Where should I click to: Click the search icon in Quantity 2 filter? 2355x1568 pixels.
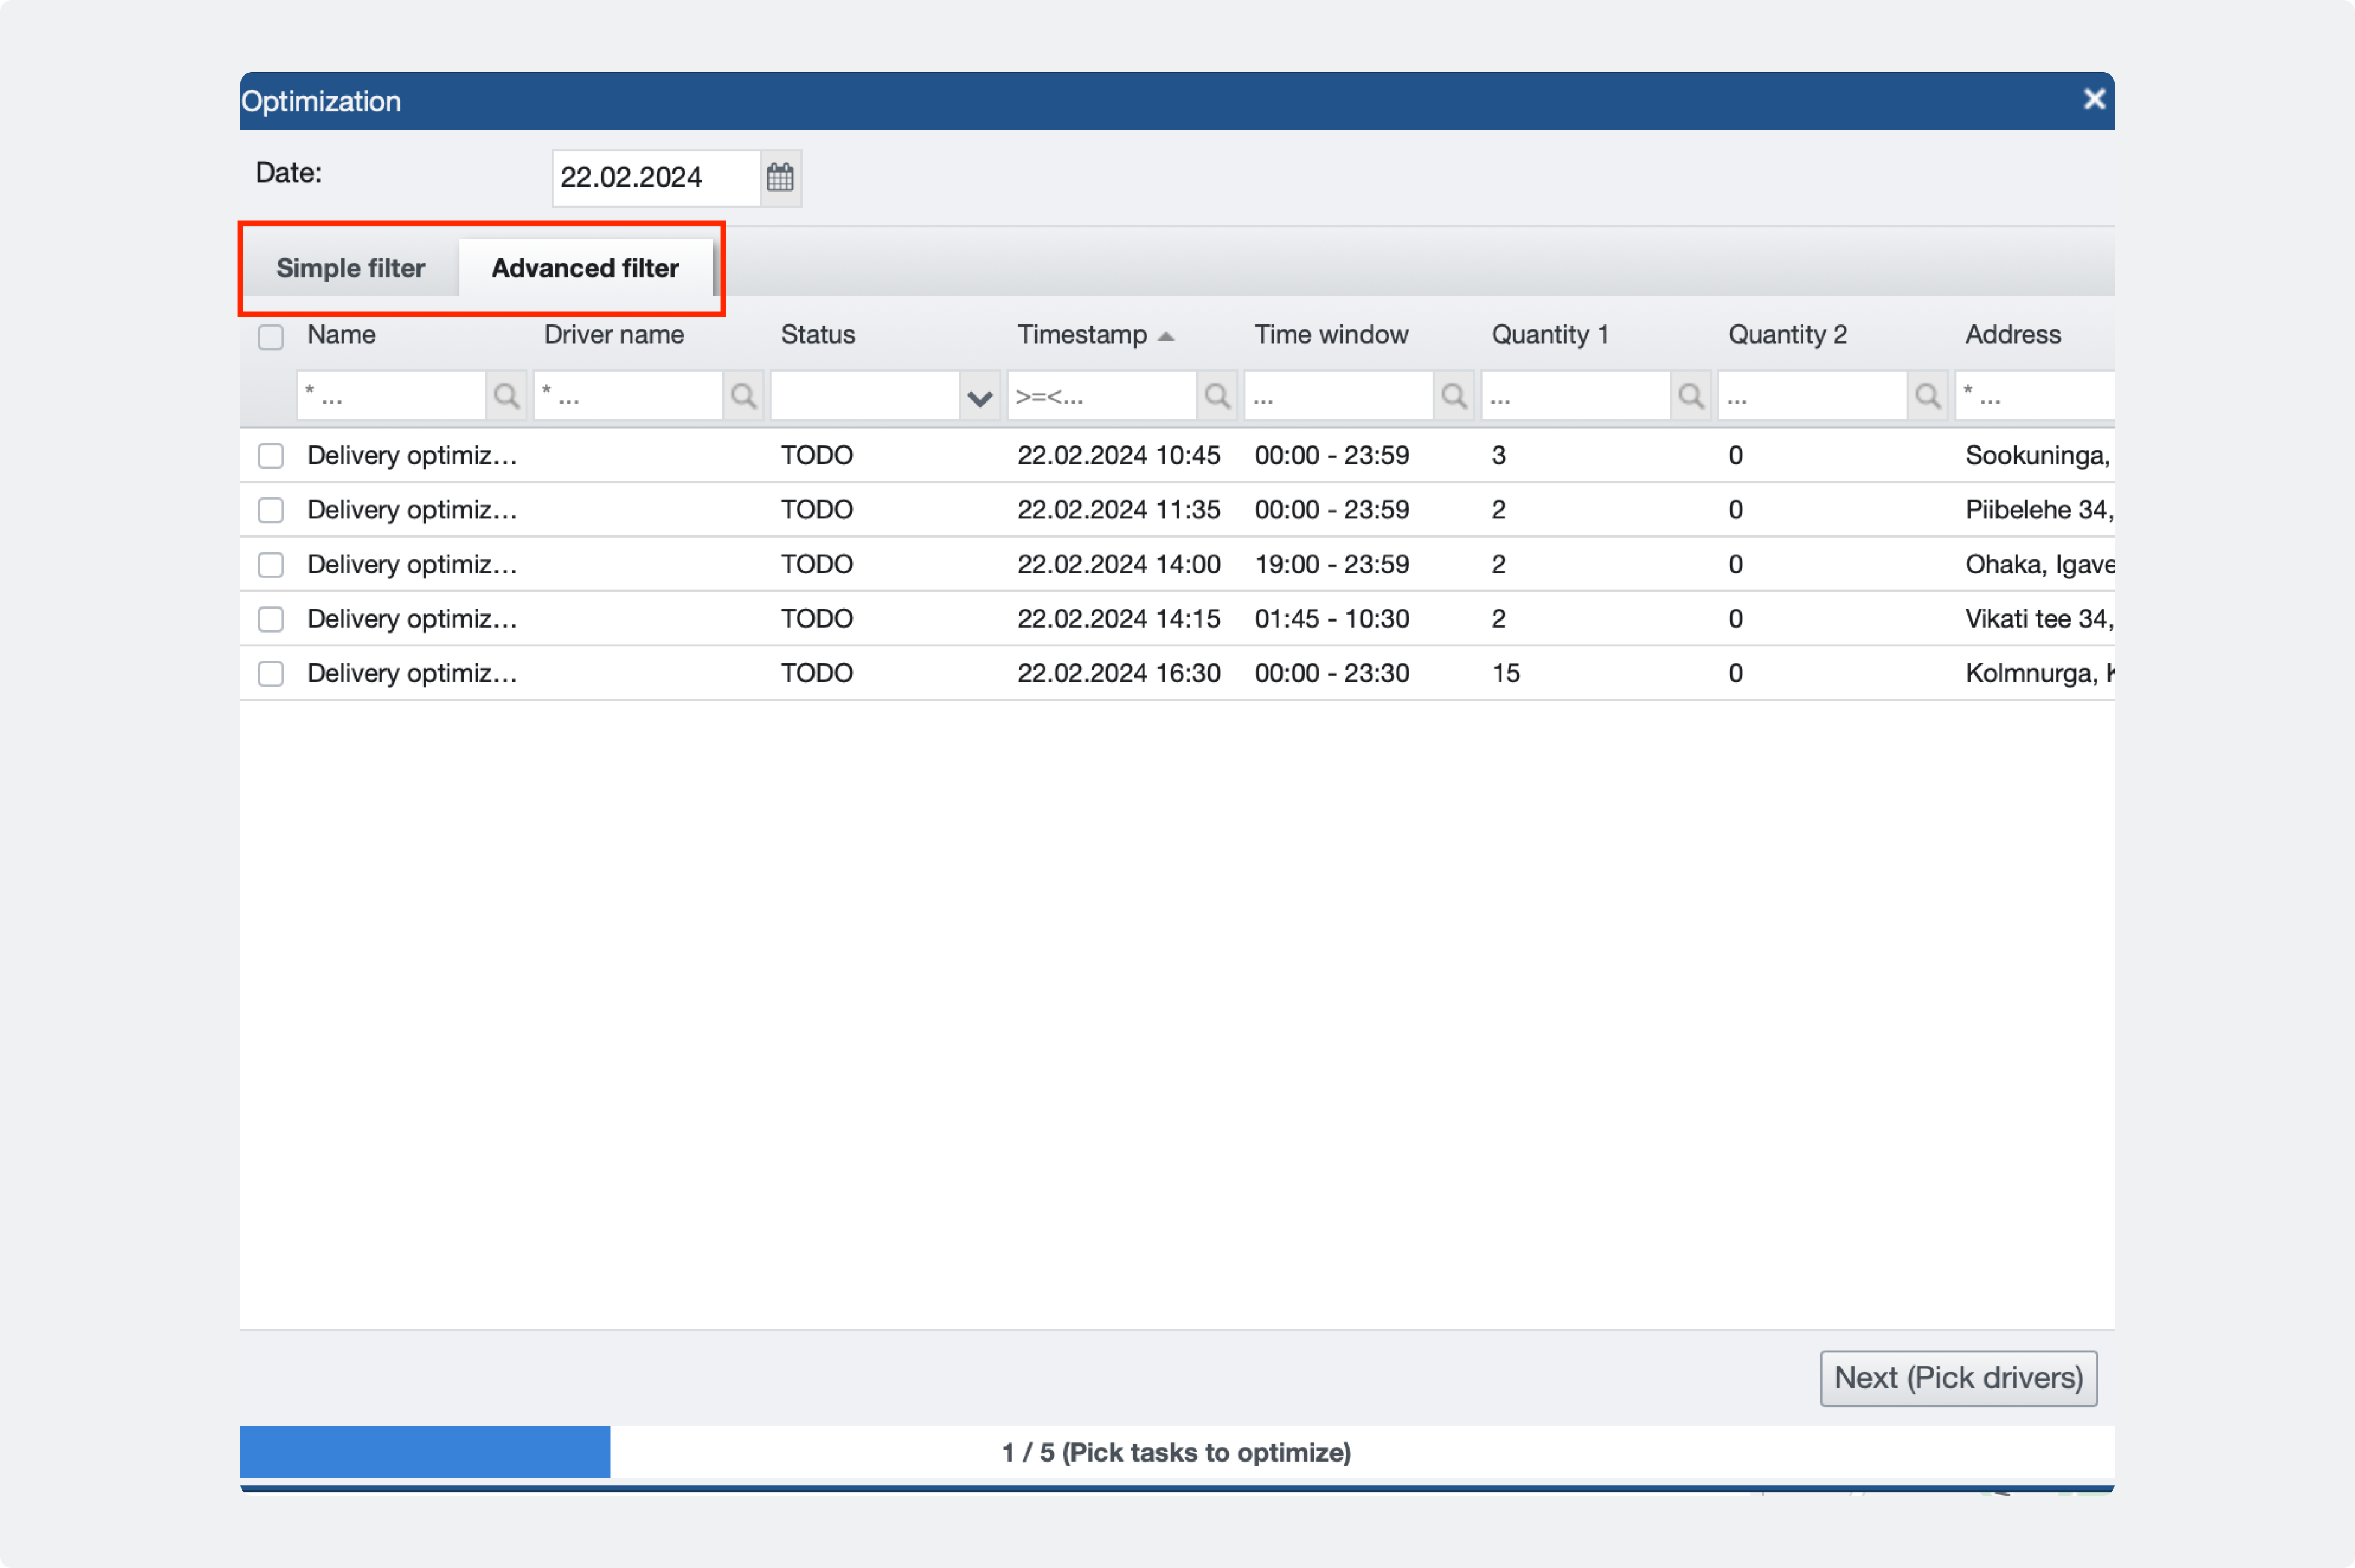(1928, 395)
